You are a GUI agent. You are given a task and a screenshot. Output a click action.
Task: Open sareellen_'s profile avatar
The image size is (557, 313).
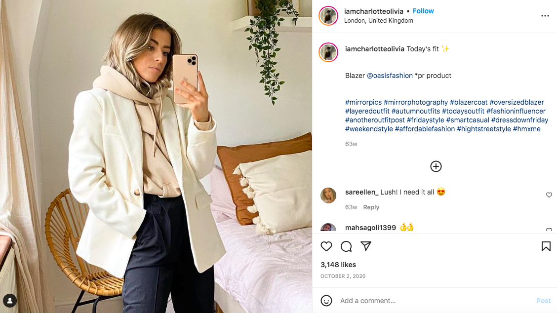(328, 196)
